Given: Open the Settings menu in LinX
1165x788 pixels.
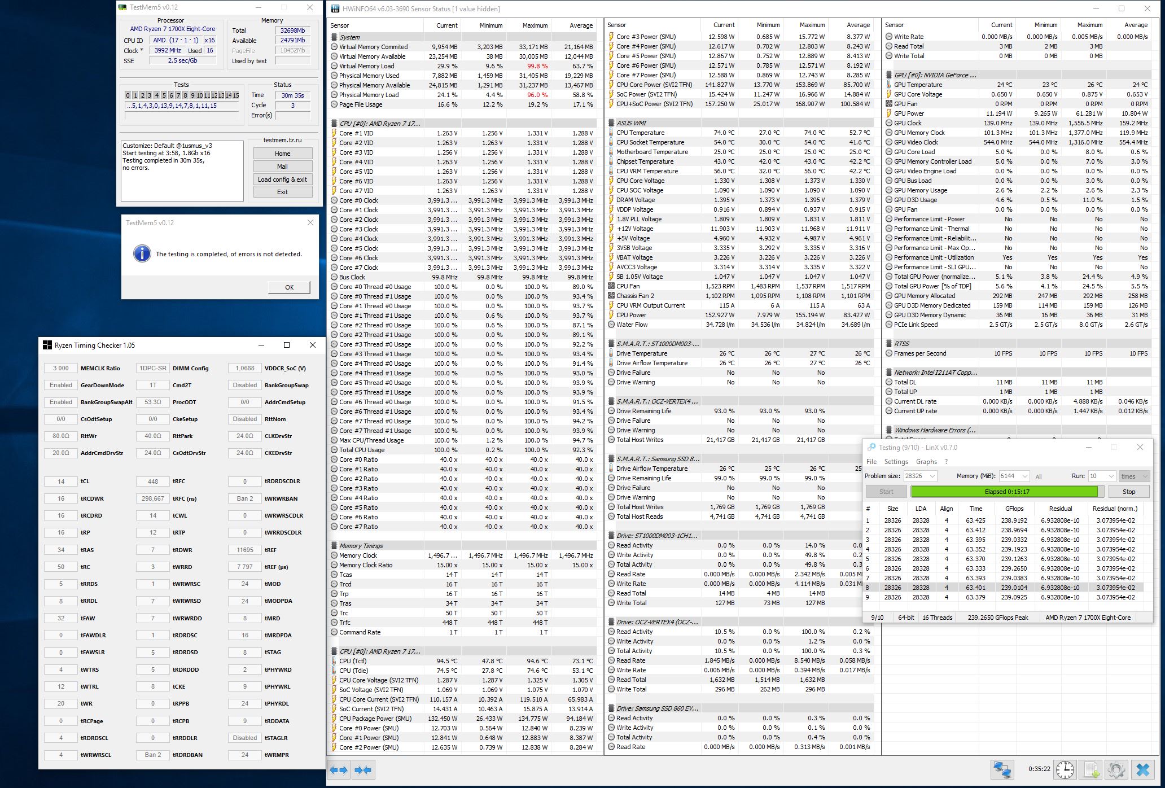Looking at the screenshot, I should pos(896,461).
